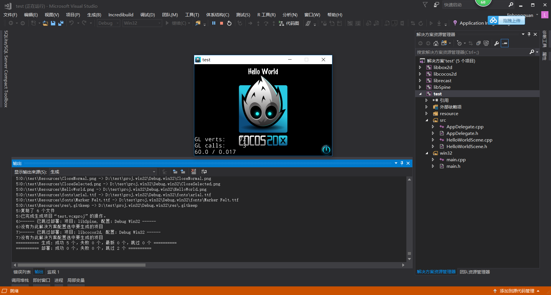
Task: Collapse the test project node
Action: coord(420,94)
